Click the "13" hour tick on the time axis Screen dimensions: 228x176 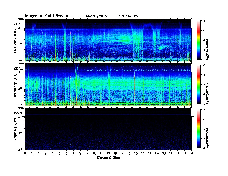(115, 154)
